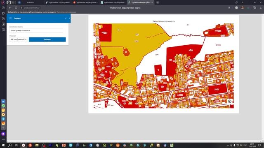
Task: Open a new browser tab with plus
Action: (x=158, y=2)
